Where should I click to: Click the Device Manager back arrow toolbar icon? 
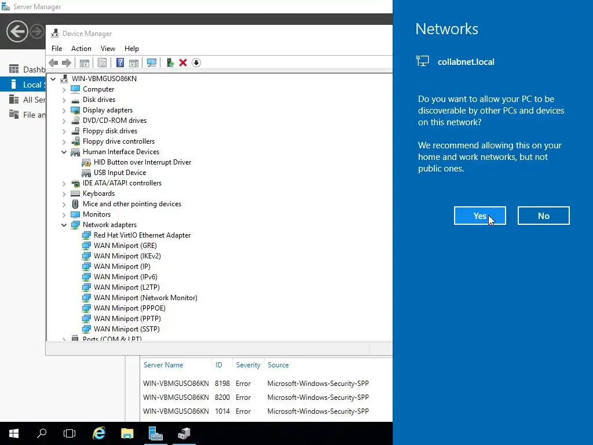pyautogui.click(x=53, y=63)
